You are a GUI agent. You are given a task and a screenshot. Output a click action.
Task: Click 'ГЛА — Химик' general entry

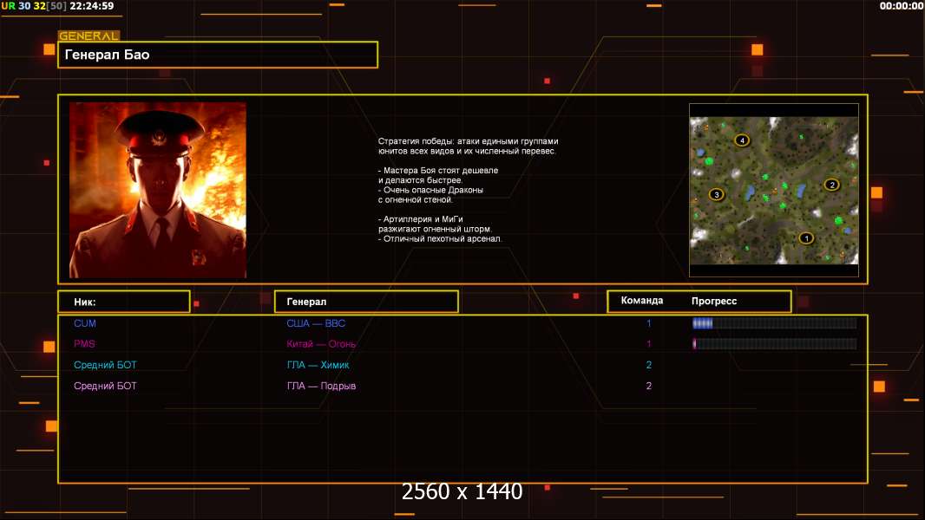318,365
